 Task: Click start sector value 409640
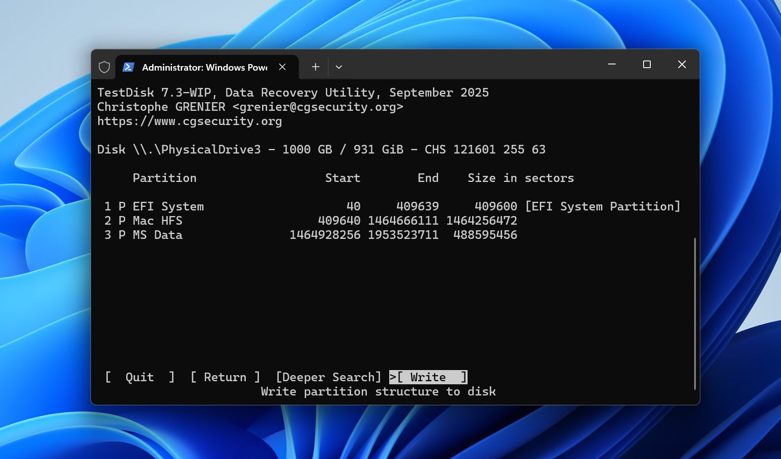point(339,221)
